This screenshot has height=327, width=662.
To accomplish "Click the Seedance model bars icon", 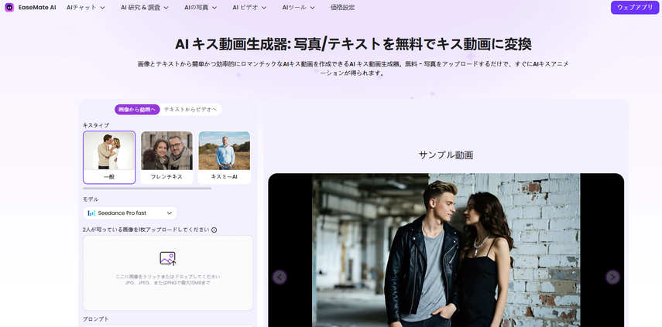I will 91,213.
